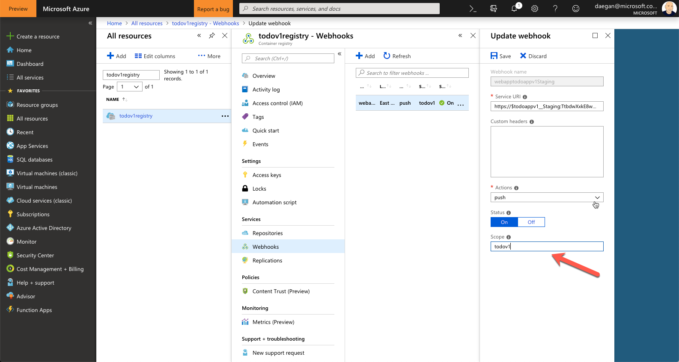Screen dimensions: 679x362
Task: Create a resource in sidebar
Action: coord(33,37)
